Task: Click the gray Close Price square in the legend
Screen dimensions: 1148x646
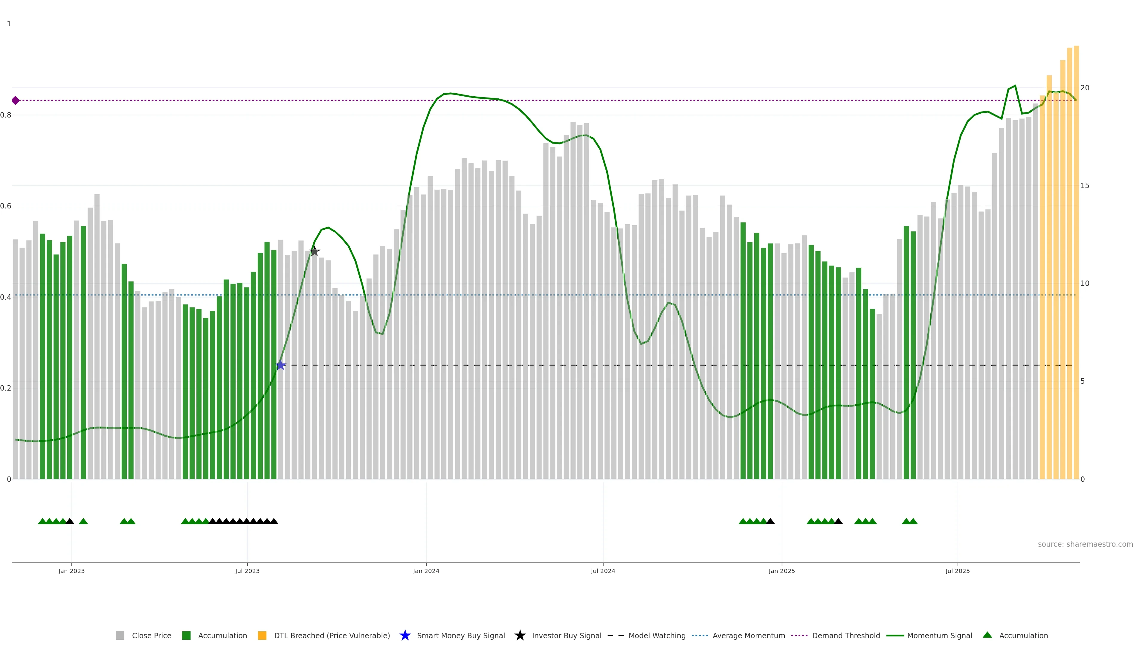Action: tap(120, 635)
